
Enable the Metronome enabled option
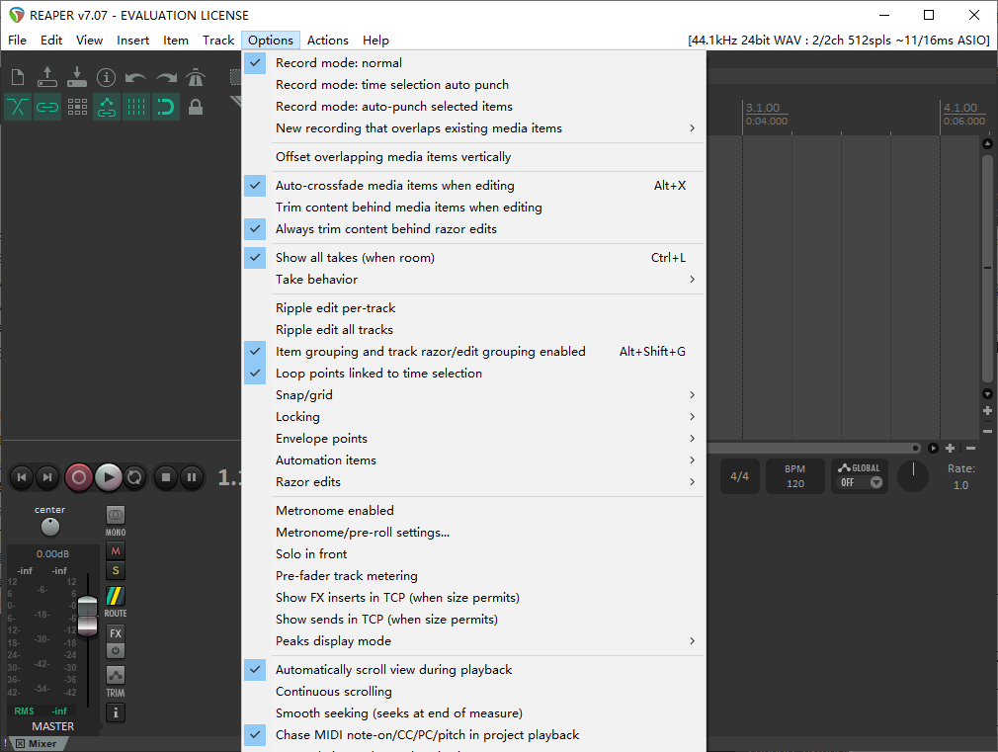[x=335, y=511]
